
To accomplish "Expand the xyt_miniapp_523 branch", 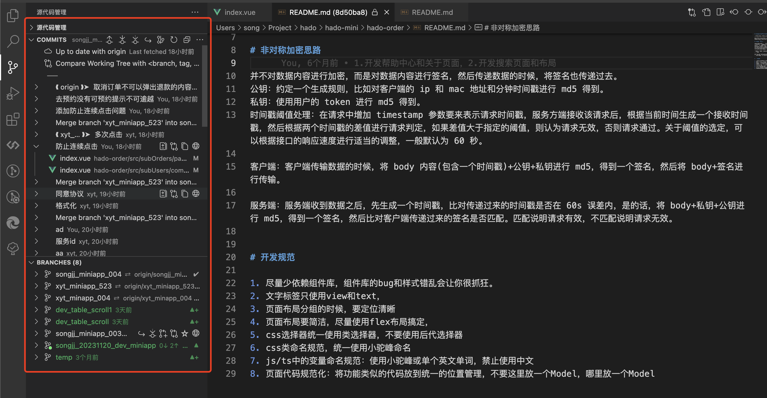I will coord(36,286).
